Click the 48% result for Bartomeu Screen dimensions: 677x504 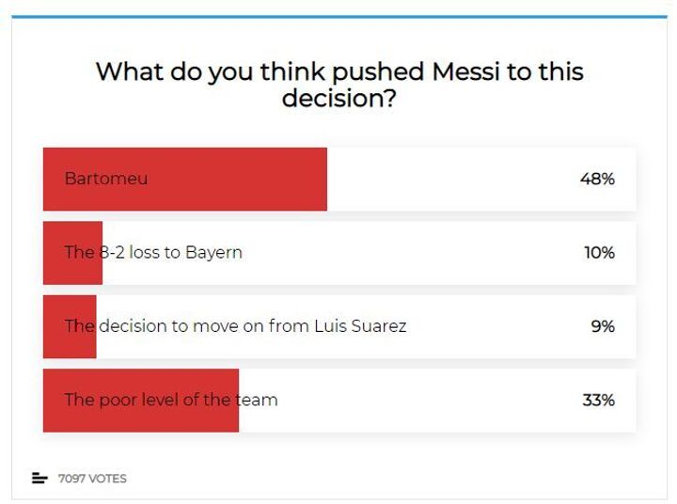(597, 179)
